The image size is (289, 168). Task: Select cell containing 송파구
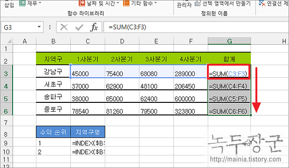pos(53,96)
